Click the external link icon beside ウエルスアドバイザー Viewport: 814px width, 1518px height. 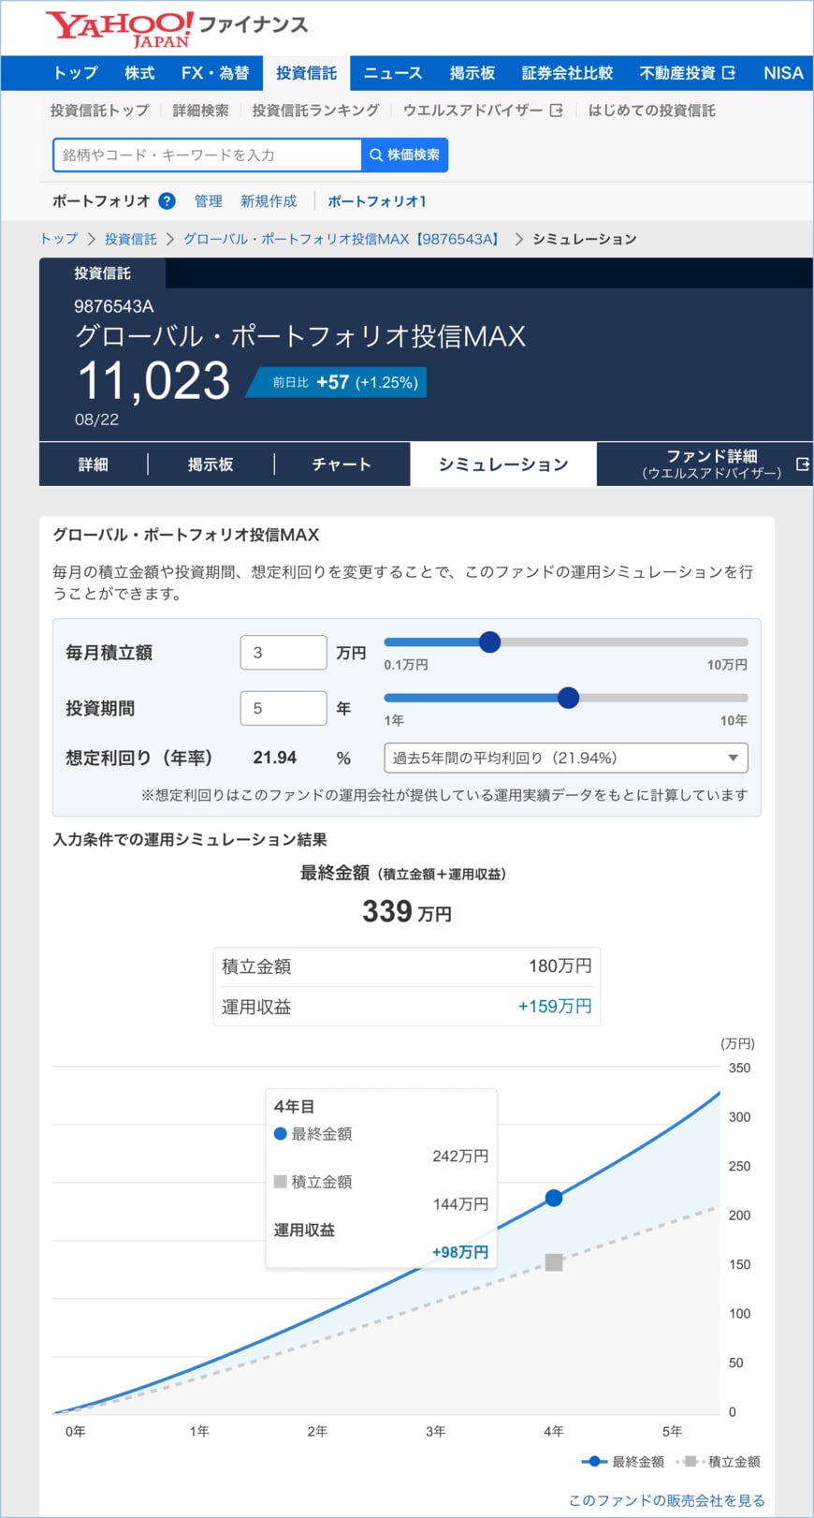(556, 111)
